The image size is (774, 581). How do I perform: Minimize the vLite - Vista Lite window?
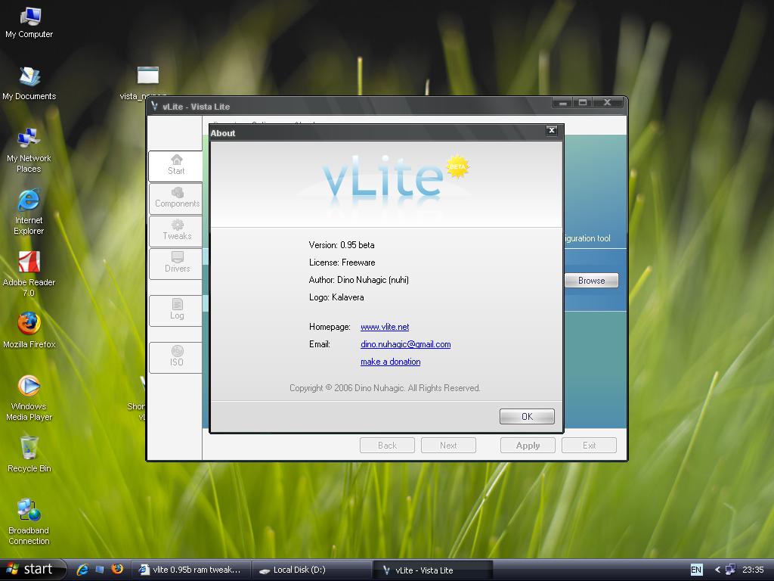click(x=562, y=102)
